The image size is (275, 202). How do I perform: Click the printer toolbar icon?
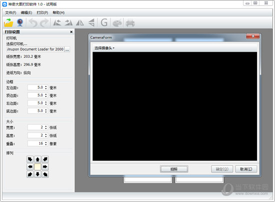130,23
